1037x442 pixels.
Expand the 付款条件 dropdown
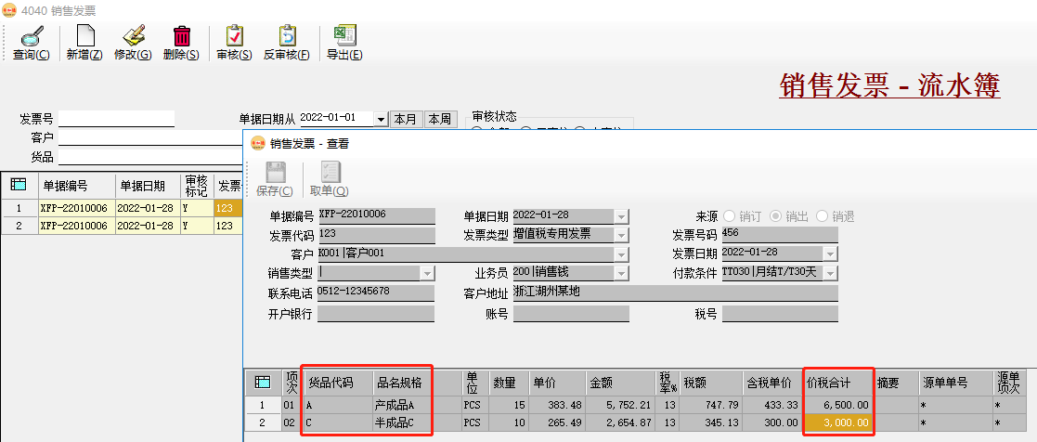tap(830, 273)
